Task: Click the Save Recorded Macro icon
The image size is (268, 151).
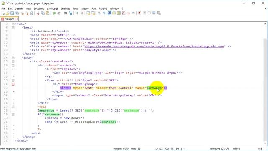Action: pos(159,13)
